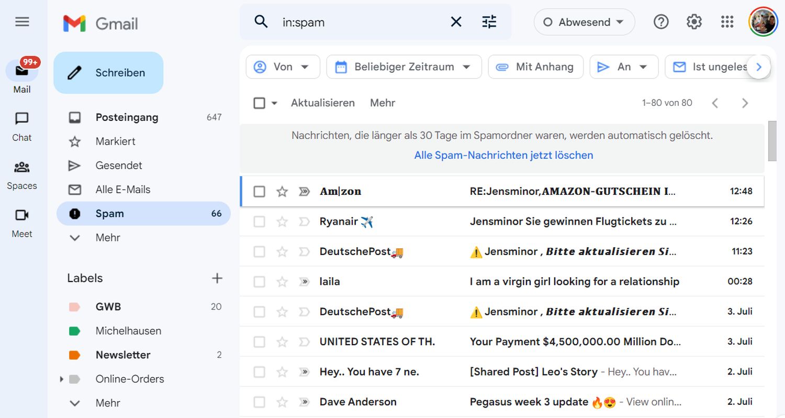Open the help question mark icon
This screenshot has height=418, width=785.
[661, 22]
